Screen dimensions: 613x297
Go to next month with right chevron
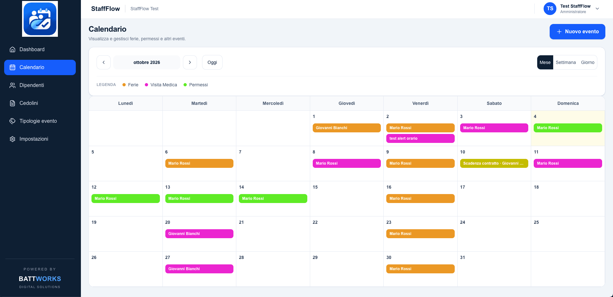click(x=190, y=62)
